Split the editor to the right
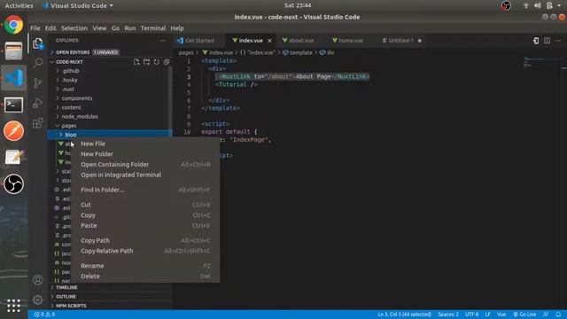 [x=548, y=41]
